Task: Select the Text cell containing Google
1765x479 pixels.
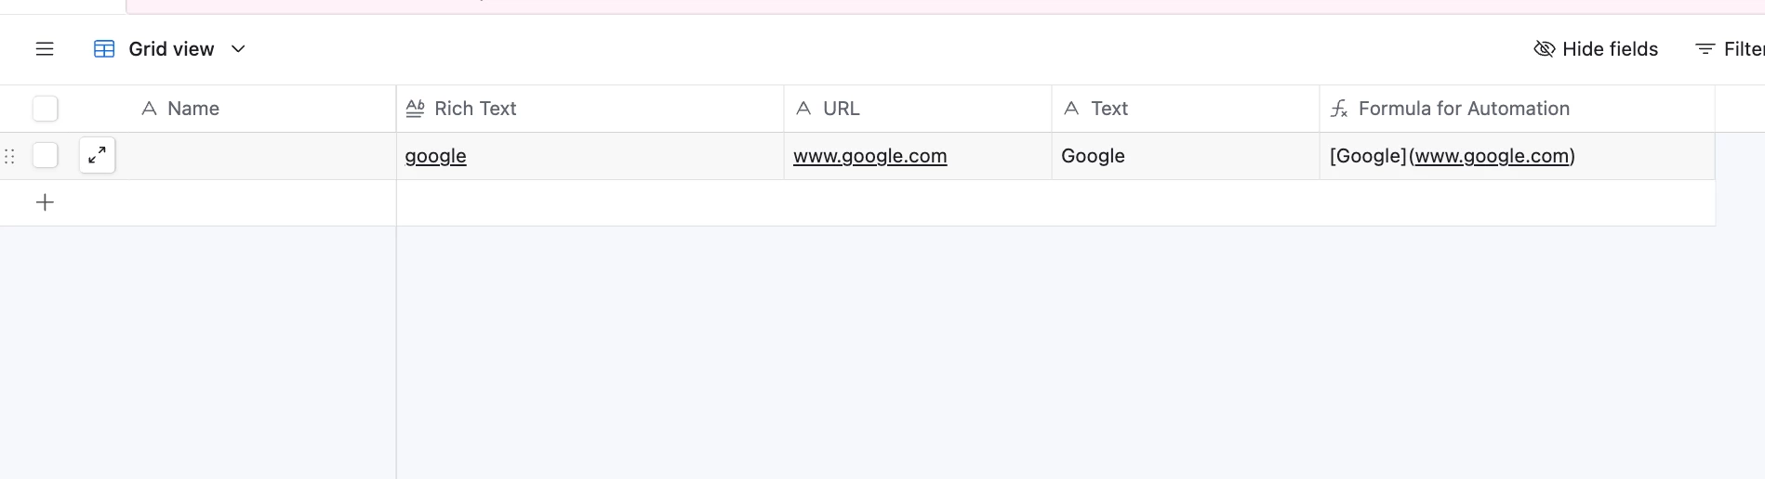Action: [1186, 156]
